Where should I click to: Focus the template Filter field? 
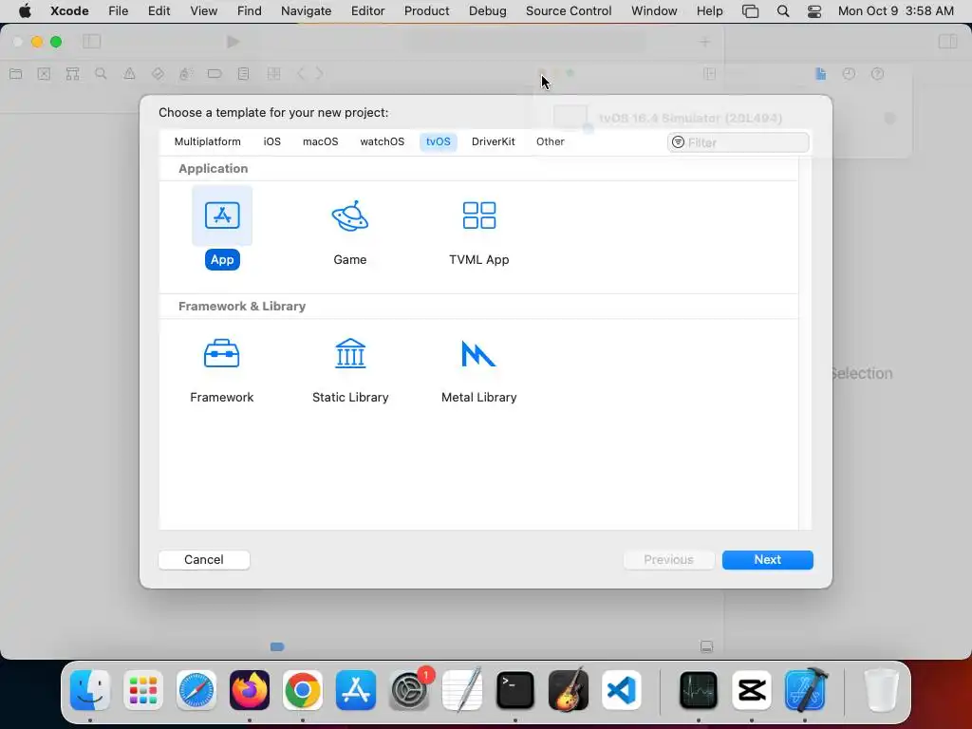(x=738, y=142)
